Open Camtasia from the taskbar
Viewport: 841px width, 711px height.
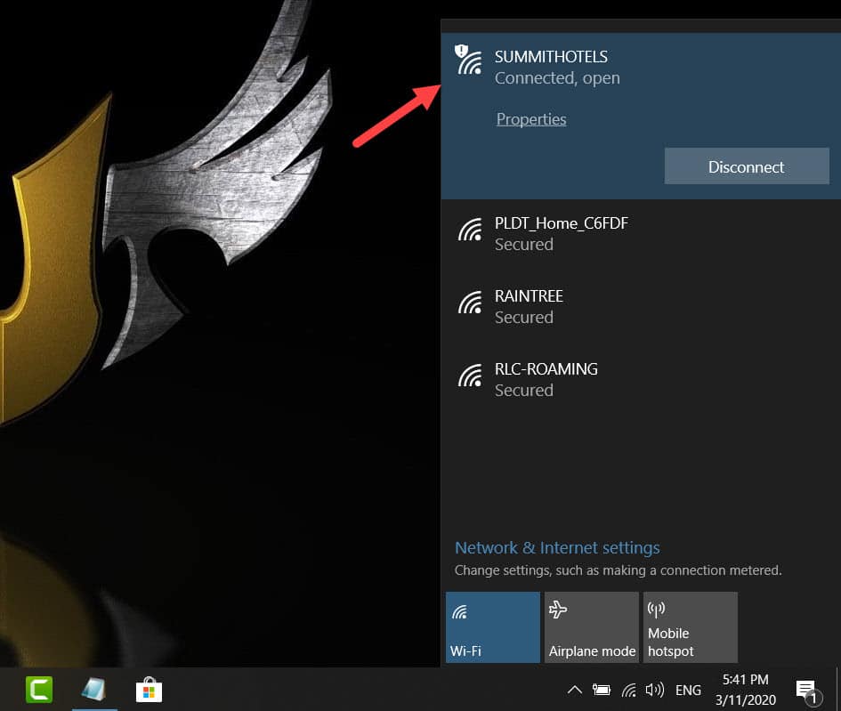39,690
